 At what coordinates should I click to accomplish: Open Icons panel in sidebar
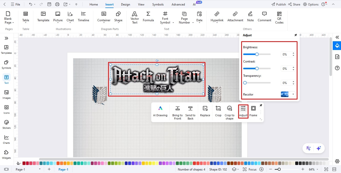7,109
